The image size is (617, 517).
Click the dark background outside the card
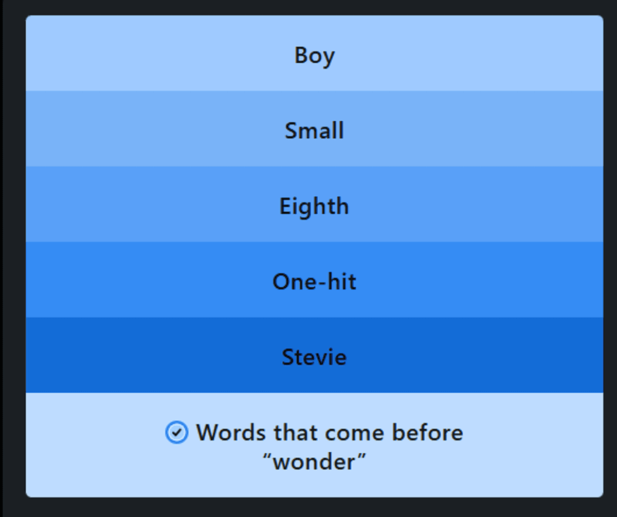point(11,257)
